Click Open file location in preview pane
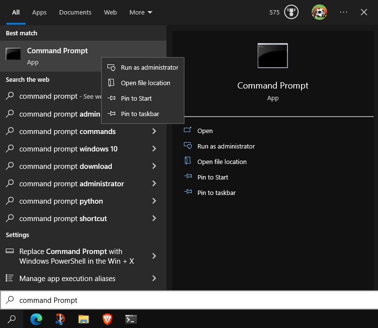378x328 pixels. (x=222, y=162)
